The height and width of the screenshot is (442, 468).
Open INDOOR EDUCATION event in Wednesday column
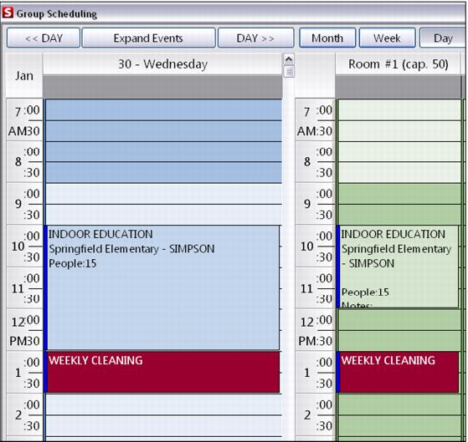162,287
